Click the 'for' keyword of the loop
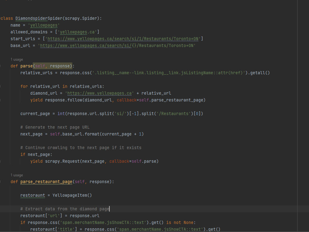The height and width of the screenshot is (232, 309). [24, 86]
